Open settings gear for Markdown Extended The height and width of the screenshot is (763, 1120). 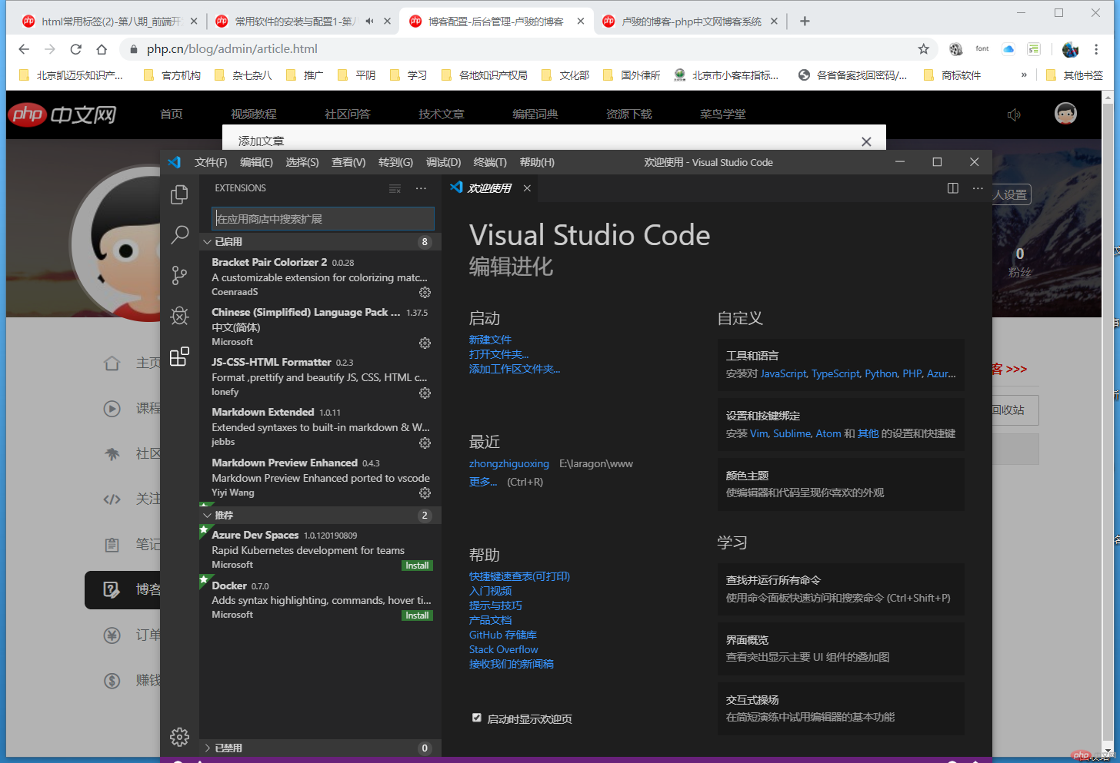(425, 443)
